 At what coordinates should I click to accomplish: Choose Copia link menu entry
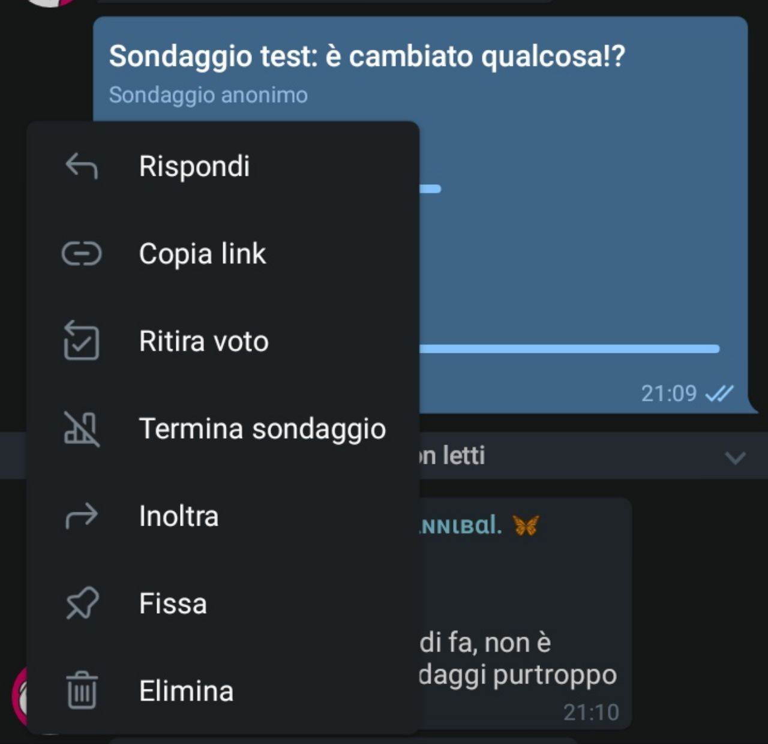tap(223, 254)
